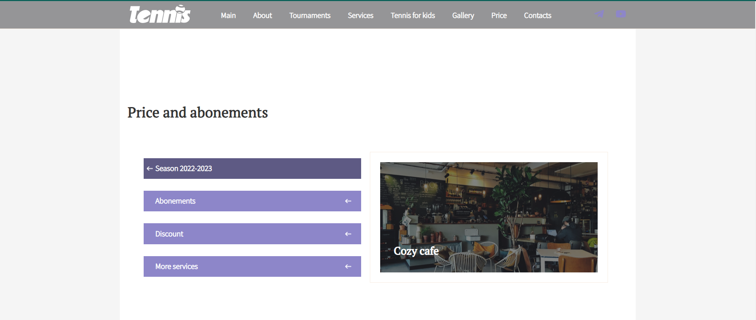
Task: Open the Cozy cafe photo card
Action: [489, 217]
